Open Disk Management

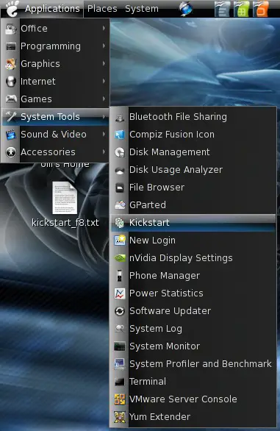click(193, 152)
